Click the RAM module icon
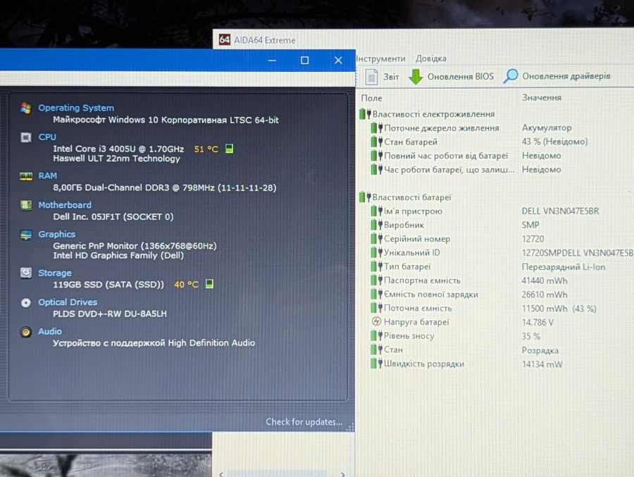 [26, 176]
